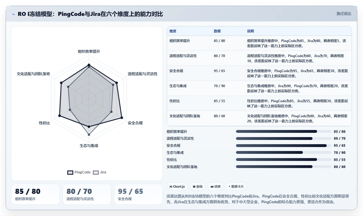363x216 pixels.
Task: Click the 流程适配与灵活性 progress bar
Action: (x=284, y=139)
